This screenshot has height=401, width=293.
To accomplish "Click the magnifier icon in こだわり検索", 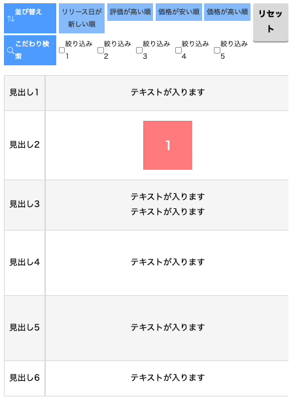I will point(10,51).
